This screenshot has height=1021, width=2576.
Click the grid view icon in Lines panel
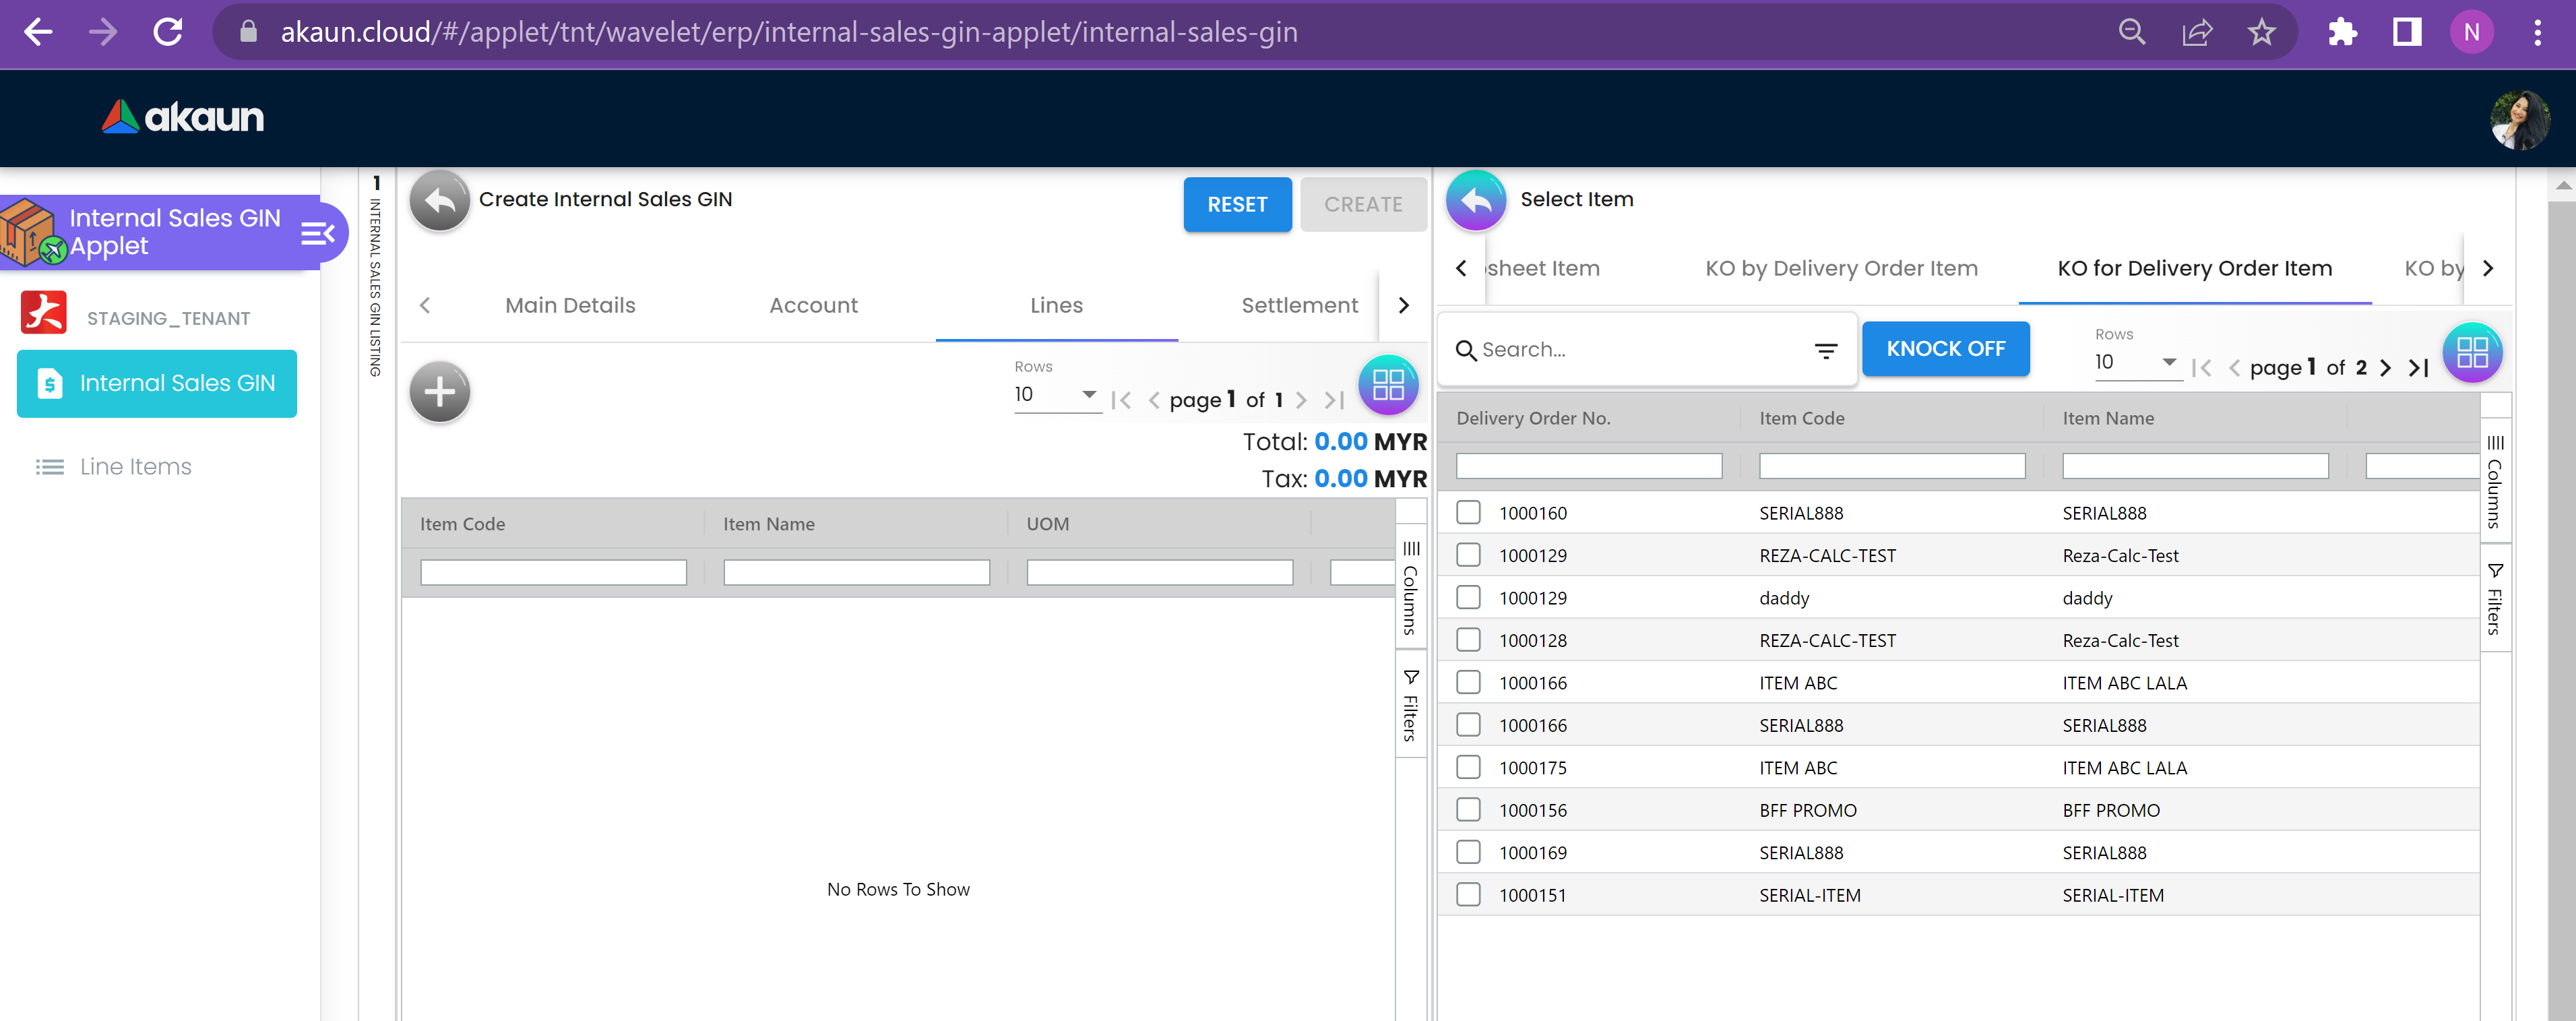pyautogui.click(x=1388, y=385)
